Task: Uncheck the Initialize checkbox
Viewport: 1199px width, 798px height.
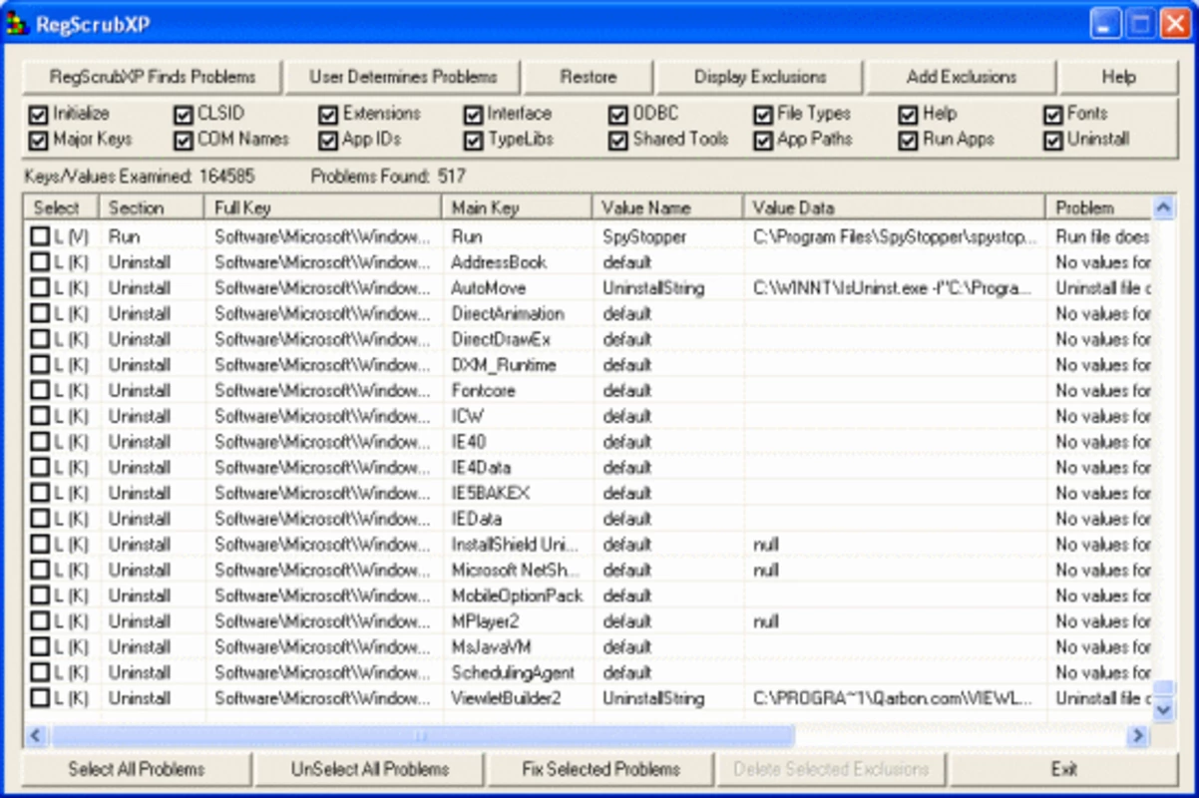Action: [x=39, y=115]
